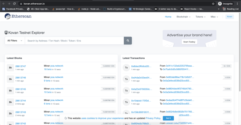Click the 5.02051 Eth reward badge

pyautogui.click(x=108, y=66)
